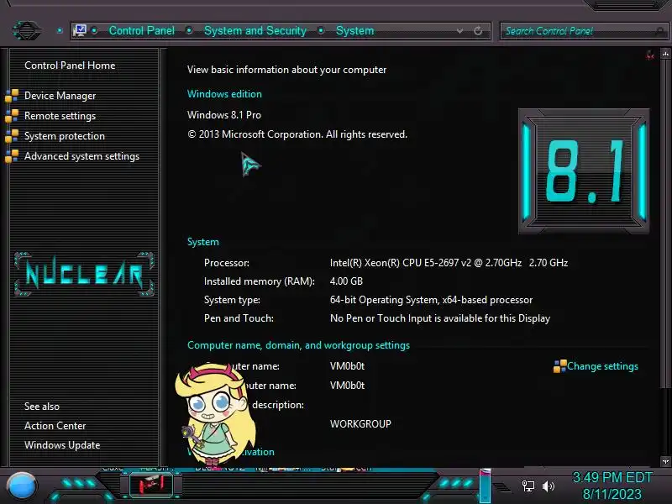Select the 64-bit Operating System text
The image size is (672, 504).
click(431, 300)
